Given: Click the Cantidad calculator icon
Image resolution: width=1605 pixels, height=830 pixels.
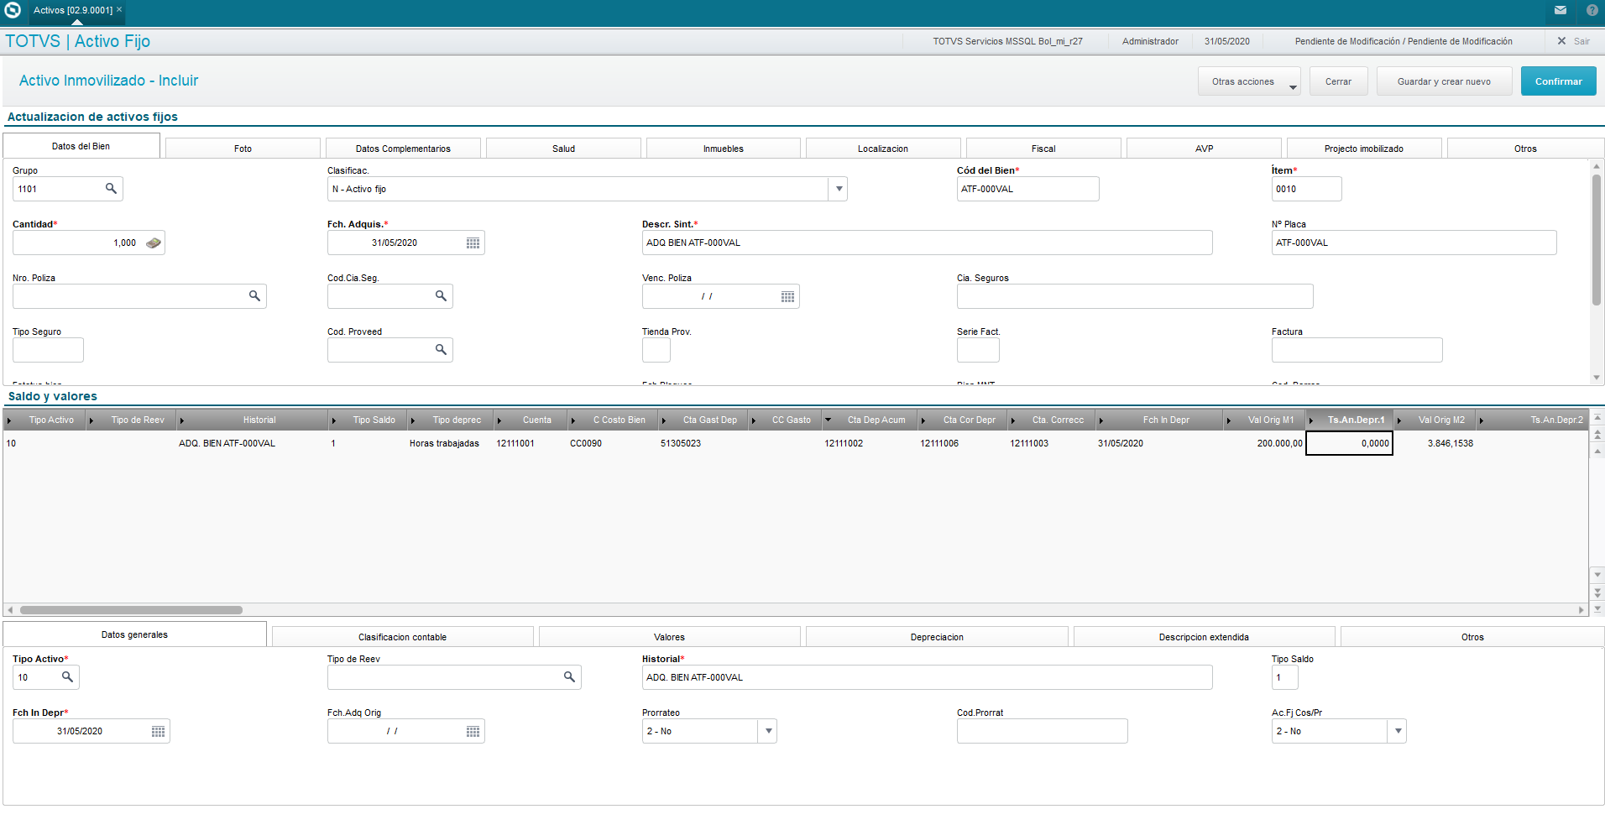Looking at the screenshot, I should (154, 243).
